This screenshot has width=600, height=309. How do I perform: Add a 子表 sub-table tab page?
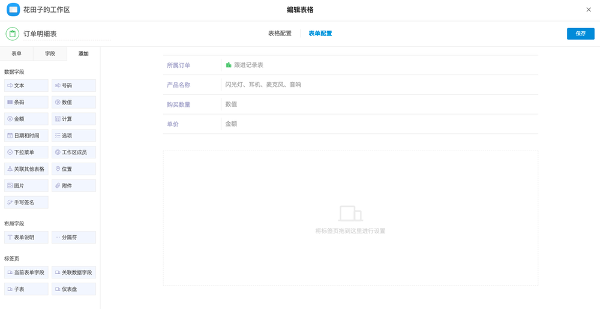click(x=26, y=289)
